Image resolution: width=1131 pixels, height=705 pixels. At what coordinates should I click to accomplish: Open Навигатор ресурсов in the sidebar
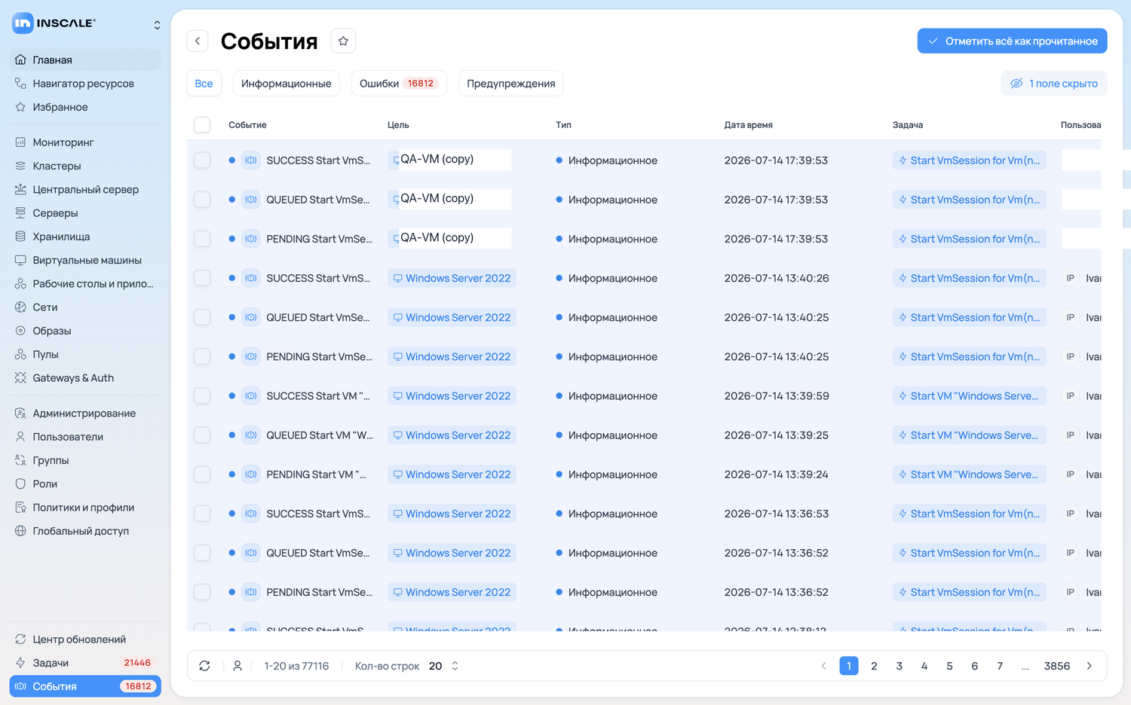coord(85,84)
